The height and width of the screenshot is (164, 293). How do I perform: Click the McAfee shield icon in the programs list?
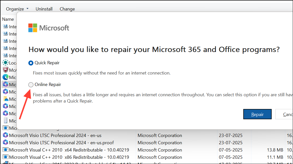coord(6,70)
